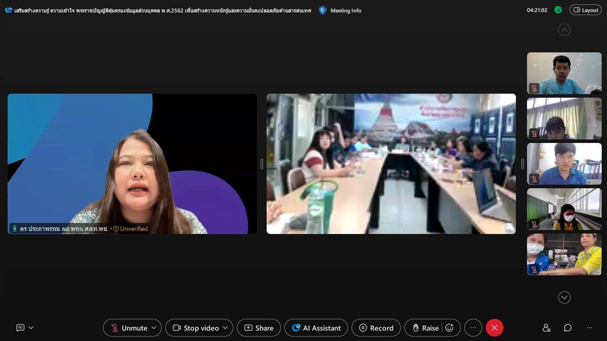
Task: Open the chat bubble icon
Action: click(x=567, y=328)
